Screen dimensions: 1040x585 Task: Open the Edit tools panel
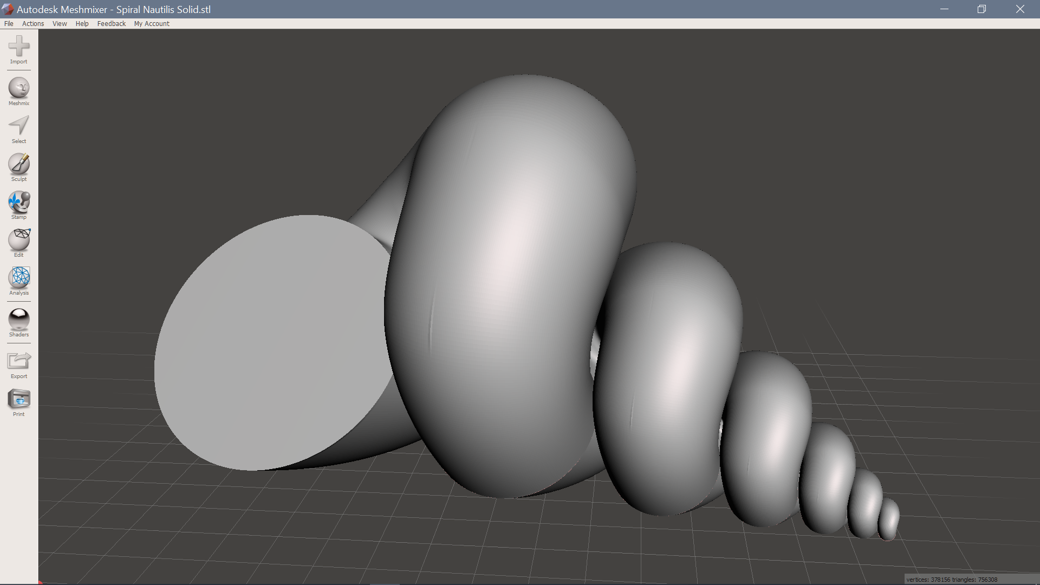(19, 239)
